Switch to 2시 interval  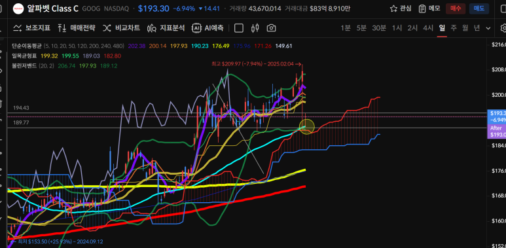pos(412,28)
